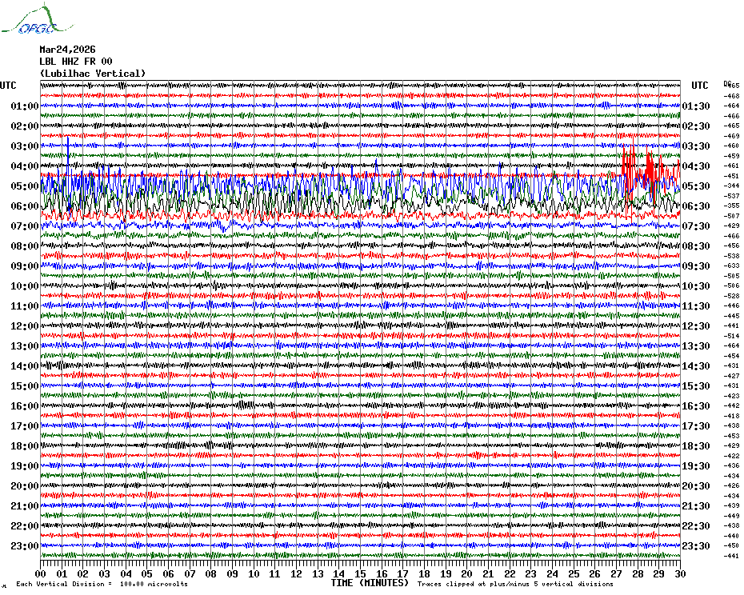The height and width of the screenshot is (595, 744).
Task: Click the Mar24,2026 date text
Action: [67, 50]
